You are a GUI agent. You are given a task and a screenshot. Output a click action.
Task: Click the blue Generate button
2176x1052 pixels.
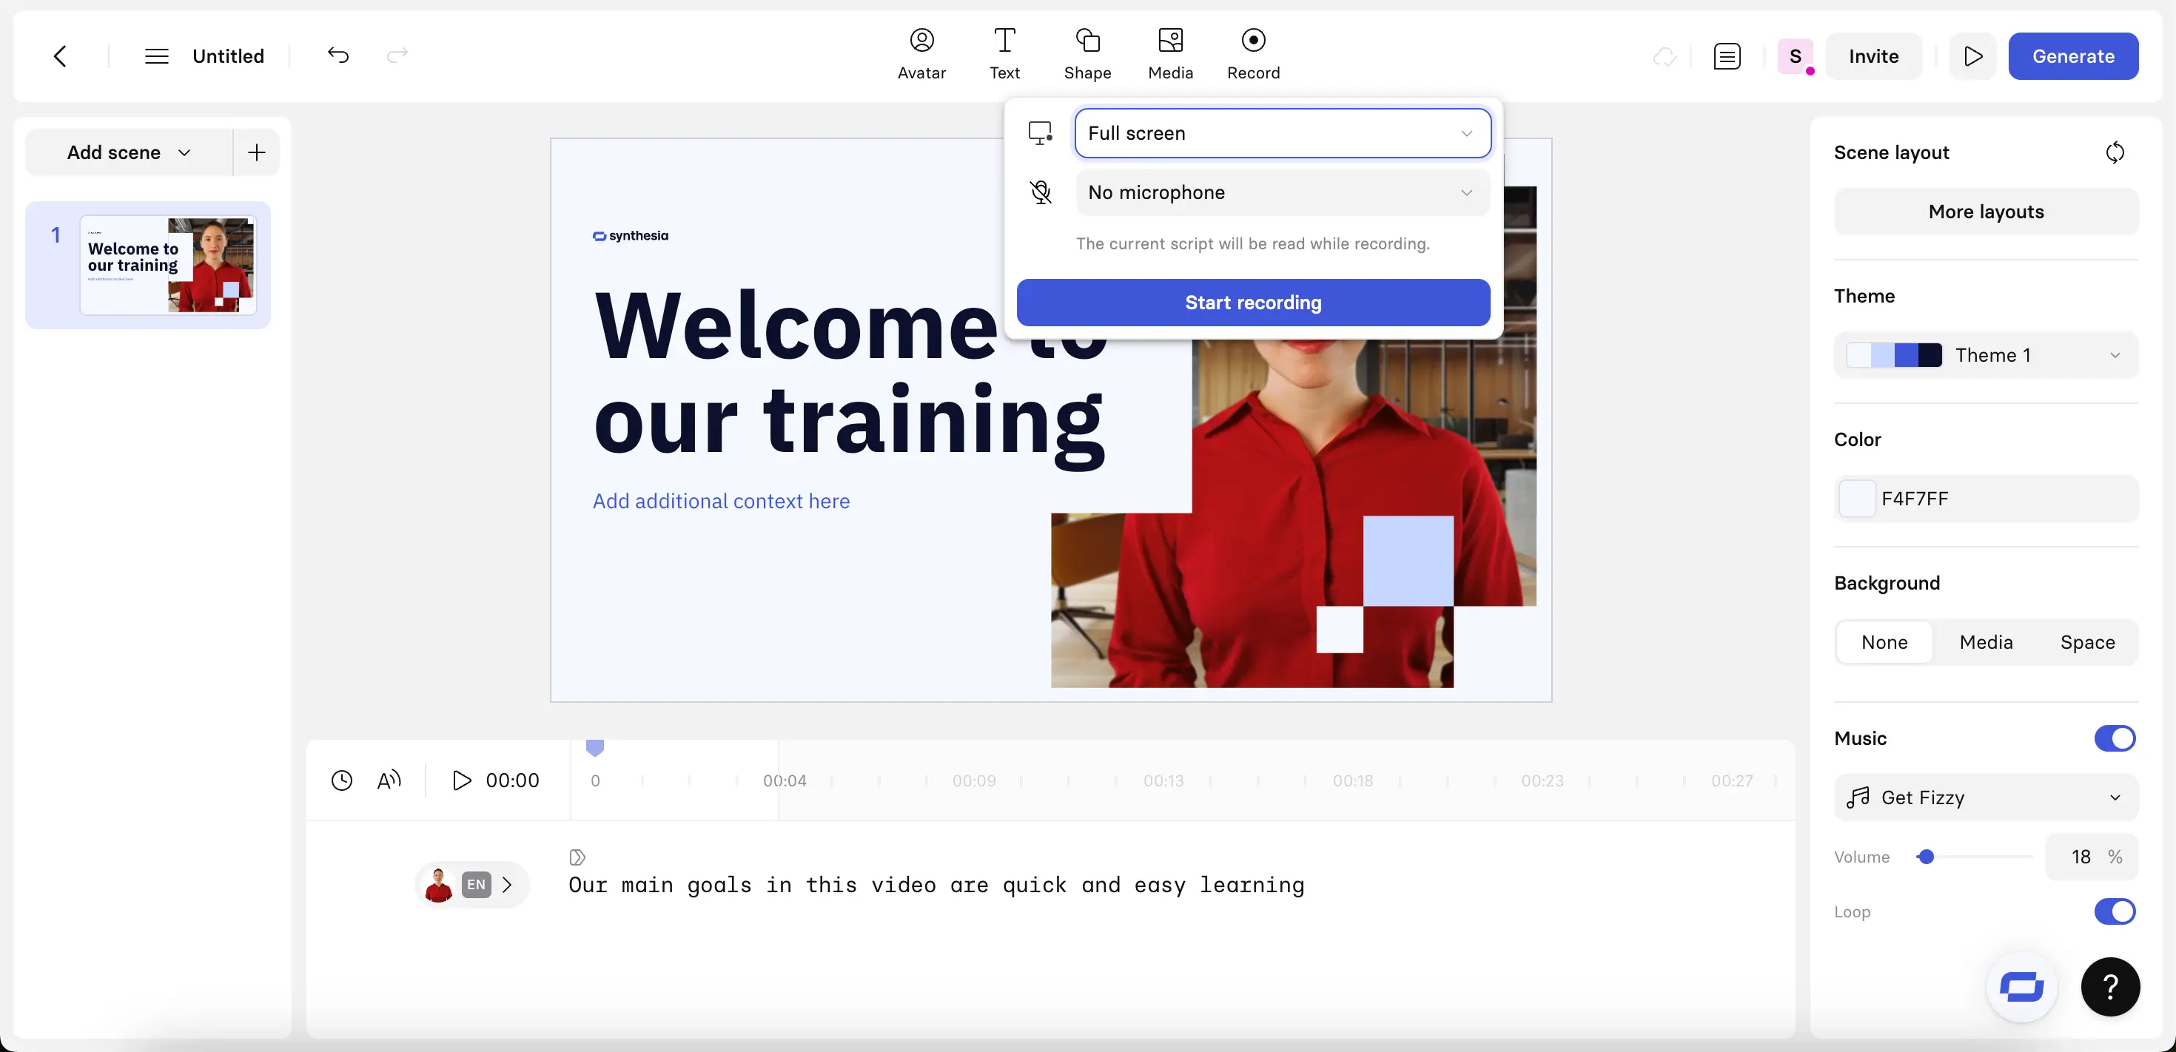tap(2072, 56)
